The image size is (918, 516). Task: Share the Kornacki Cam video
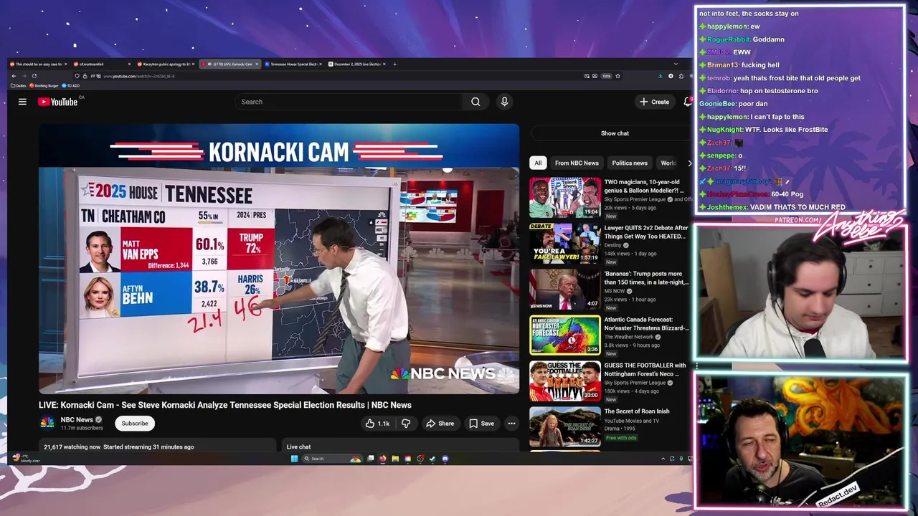(x=440, y=424)
